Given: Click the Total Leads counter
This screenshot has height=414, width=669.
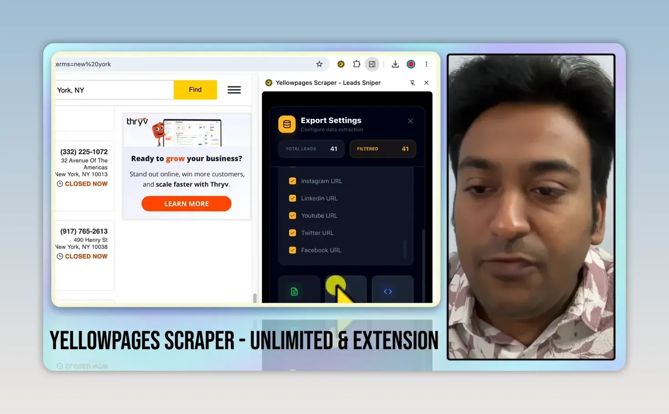Looking at the screenshot, I should 311,149.
